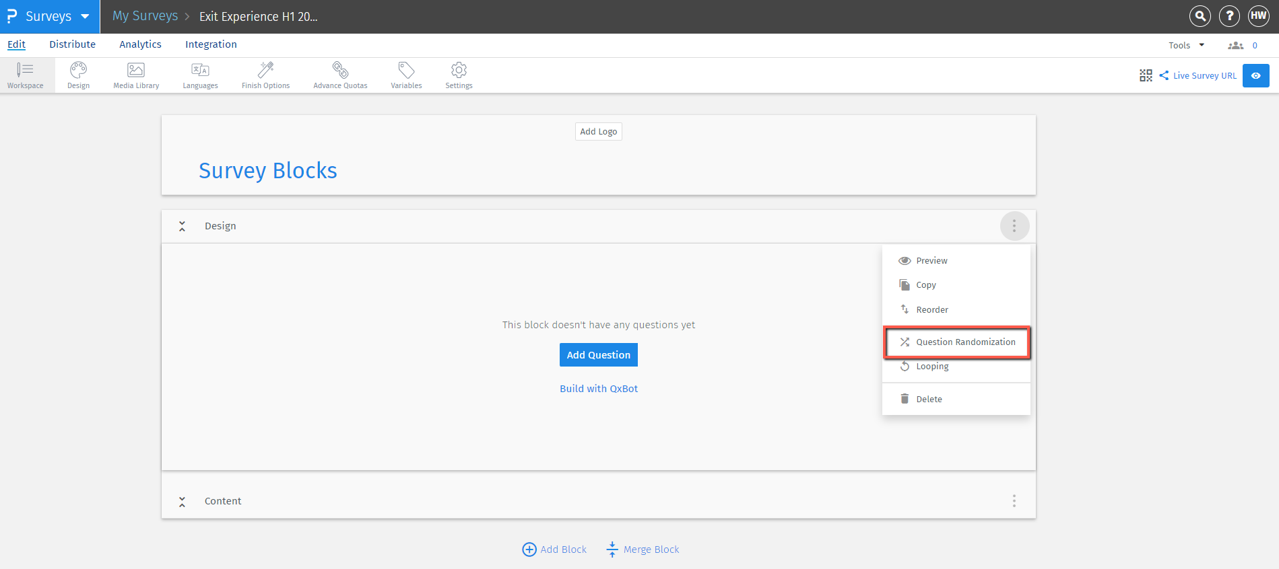Open Finish Options wand tool
Image resolution: width=1279 pixels, height=569 pixels.
[x=265, y=75]
